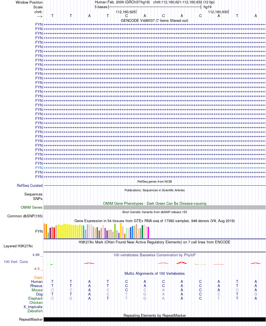
Task: Click the maroon GTEx expression bar
Action: point(50,233)
